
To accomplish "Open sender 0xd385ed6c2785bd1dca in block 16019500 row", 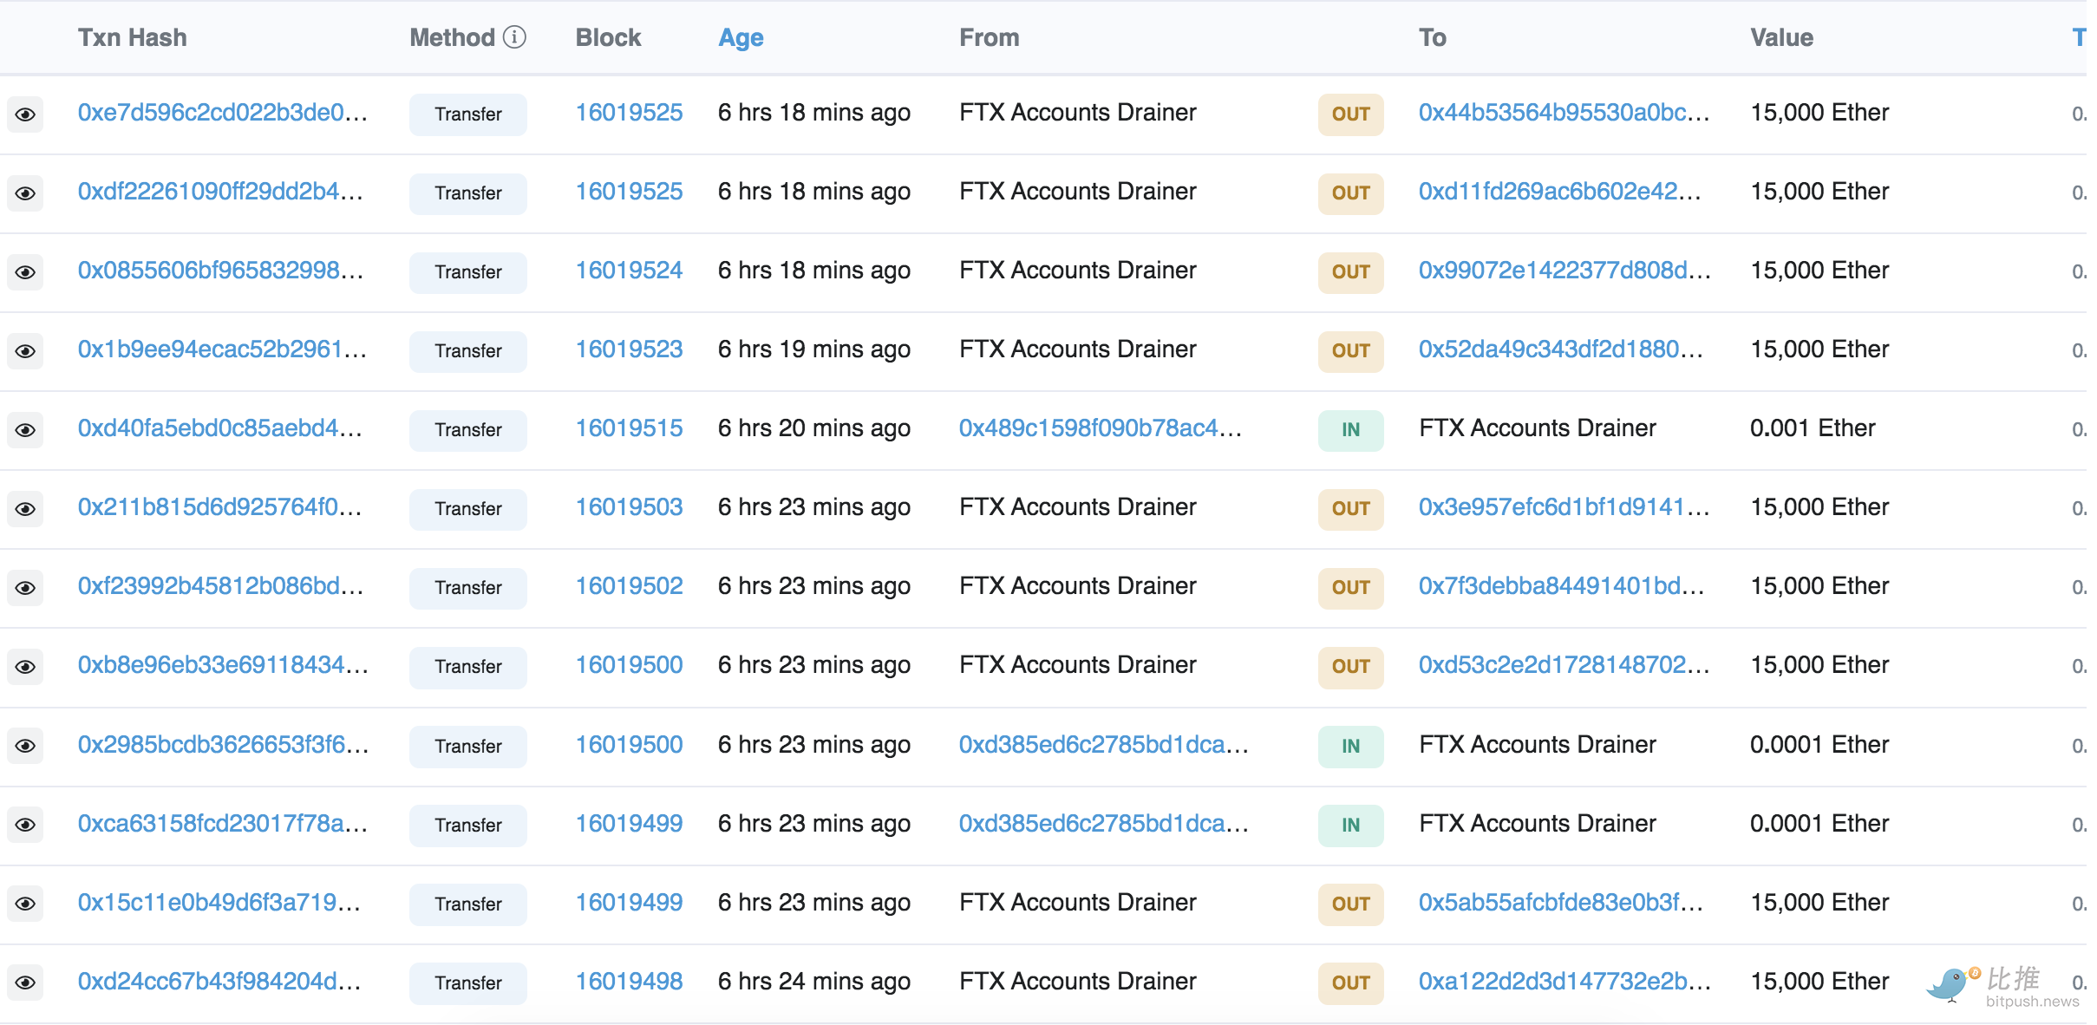I will tap(1103, 745).
